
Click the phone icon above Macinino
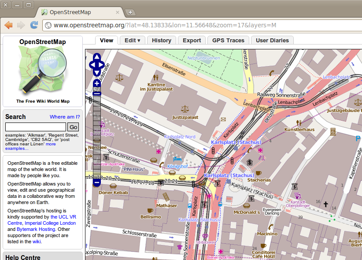(270, 227)
